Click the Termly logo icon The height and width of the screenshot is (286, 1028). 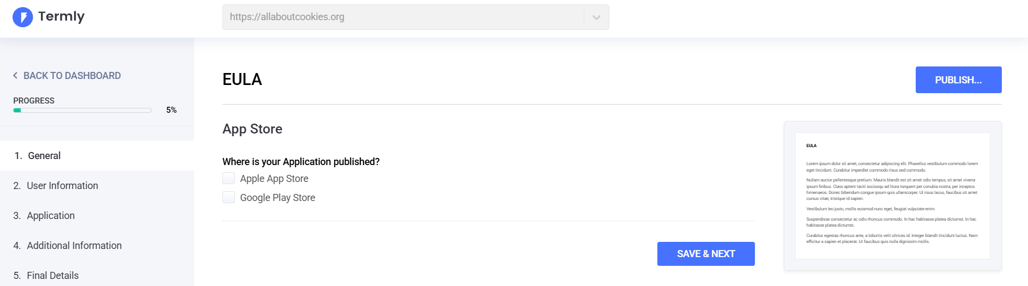(x=23, y=17)
